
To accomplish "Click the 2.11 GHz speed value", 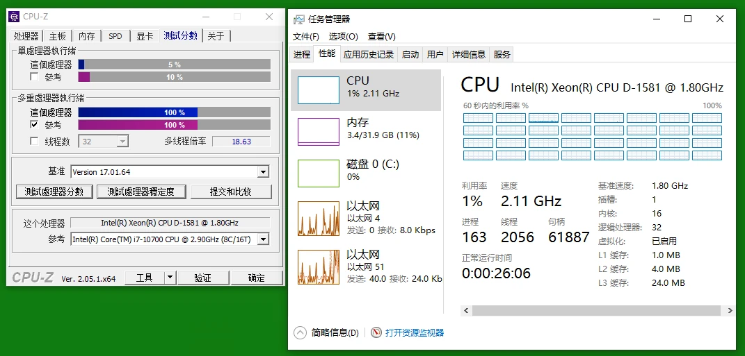I will (531, 201).
